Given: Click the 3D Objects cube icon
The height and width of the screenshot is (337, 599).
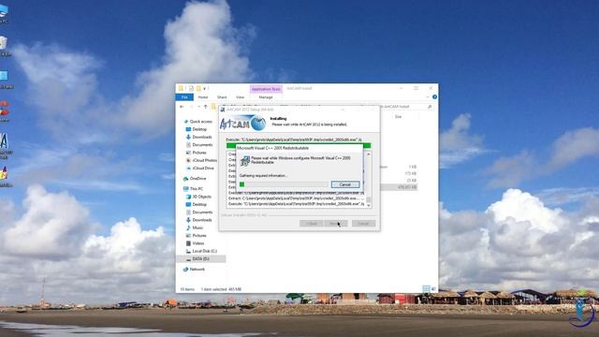Looking at the screenshot, I should click(x=188, y=197).
